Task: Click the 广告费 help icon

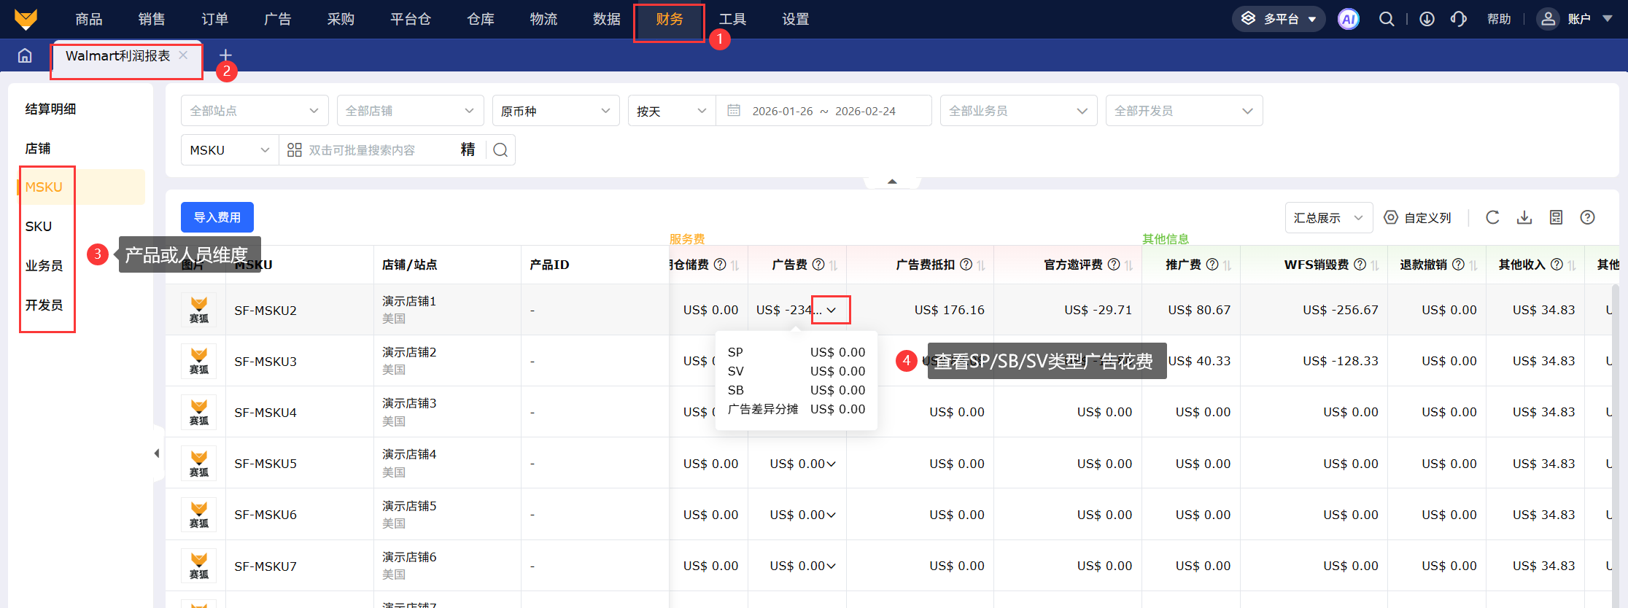Action: click(x=818, y=265)
